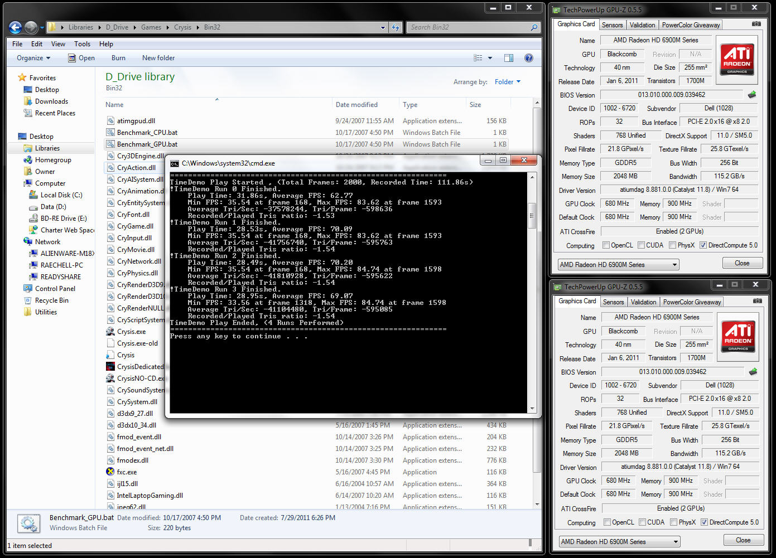Open view options dropdown arrow in toolbar
Viewport: 776px width, 558px height.
[490, 58]
